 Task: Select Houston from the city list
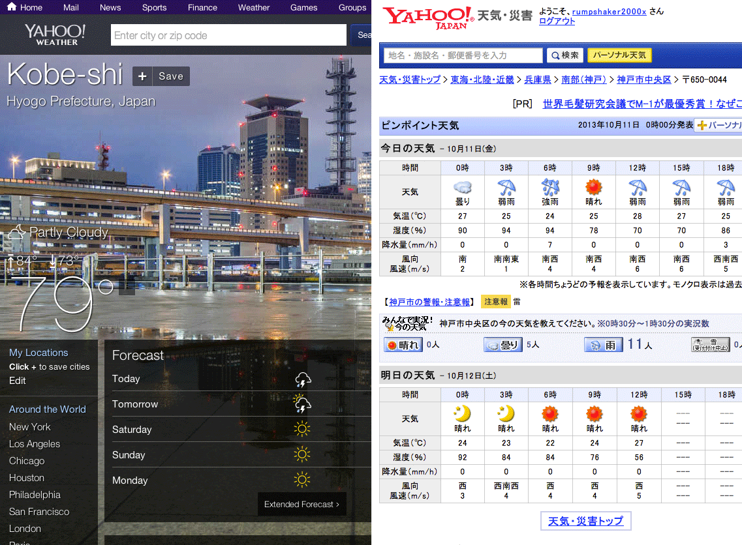[x=27, y=478]
